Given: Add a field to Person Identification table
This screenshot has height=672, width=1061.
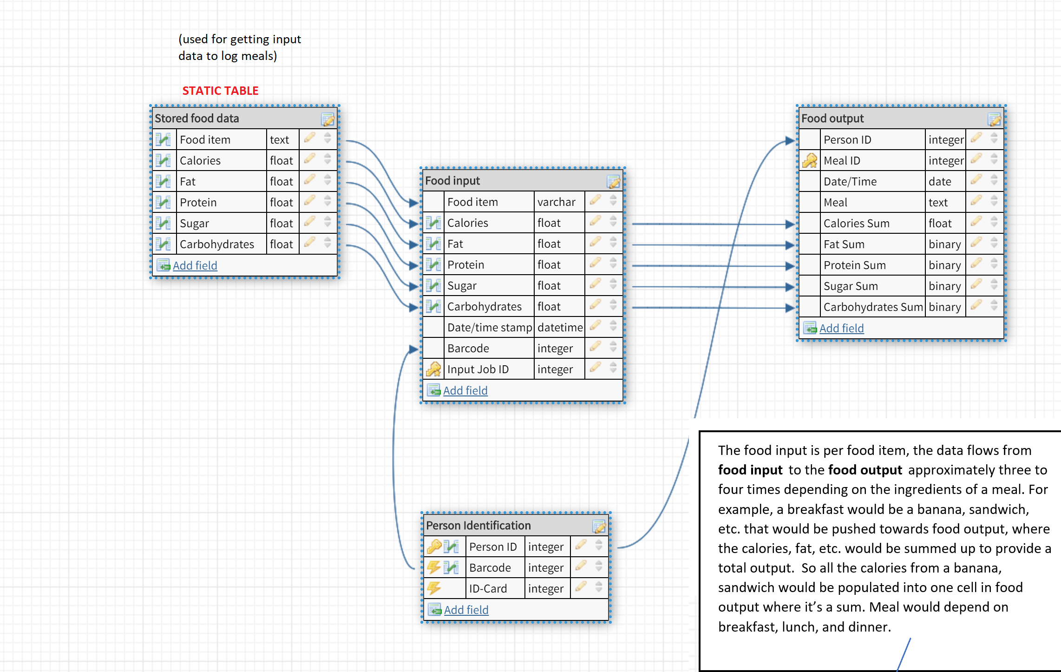Looking at the screenshot, I should coord(466,610).
